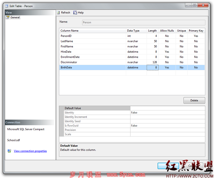Click the Delete button

coord(194,100)
